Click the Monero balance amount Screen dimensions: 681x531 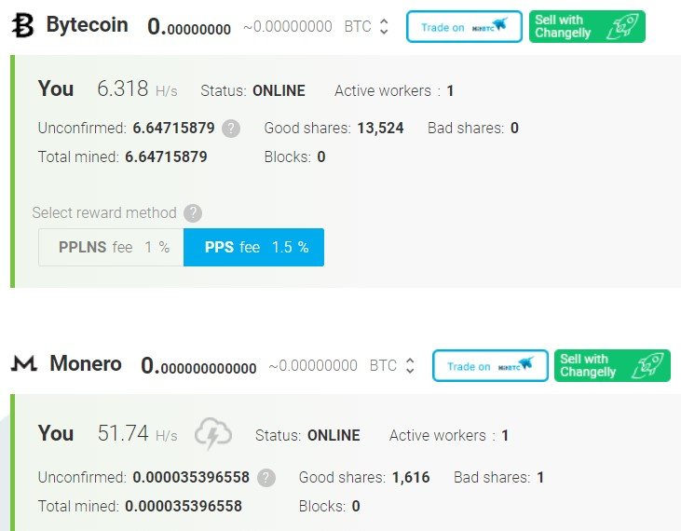198,367
